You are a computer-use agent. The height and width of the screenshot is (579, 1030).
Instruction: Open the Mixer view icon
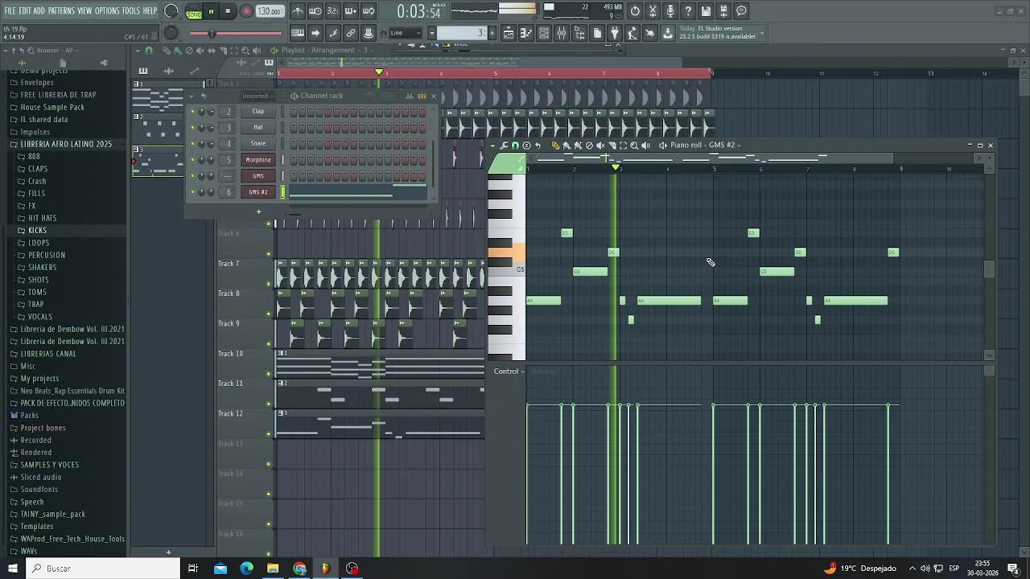[x=562, y=33]
